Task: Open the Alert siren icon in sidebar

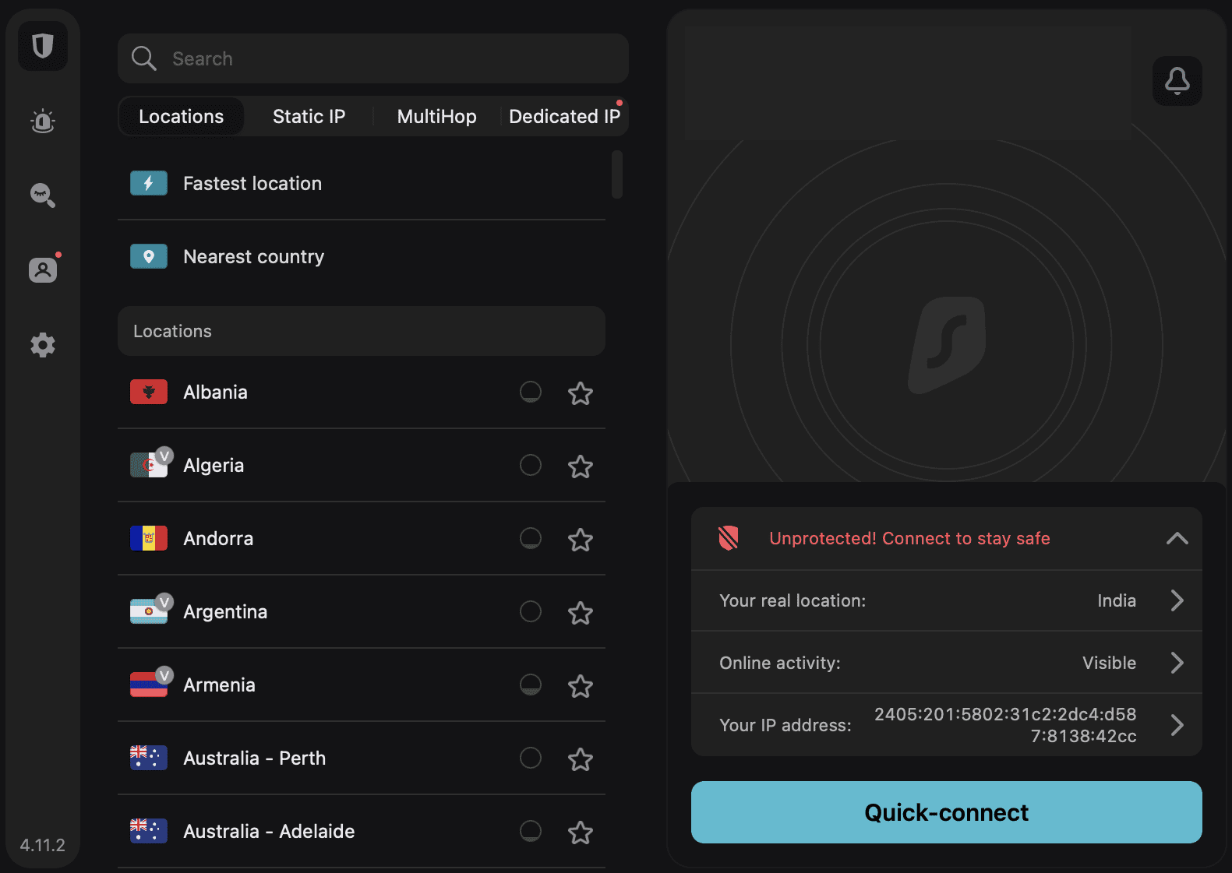Action: (43, 121)
